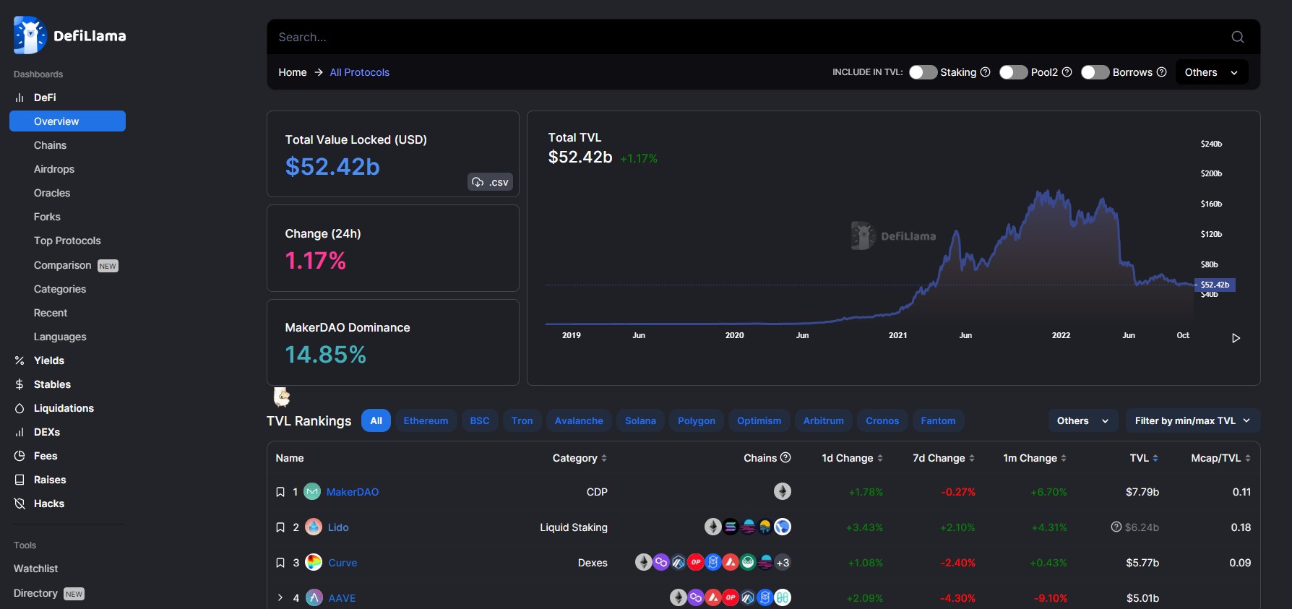This screenshot has width=1292, height=609.
Task: Click the Raises book icon in sidebar
Action: 20,480
